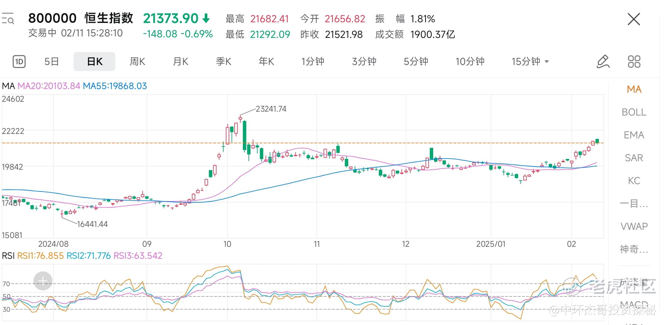Click the 23241.74 high price marker
Image resolution: width=669 pixels, height=325 pixels.
271,109
